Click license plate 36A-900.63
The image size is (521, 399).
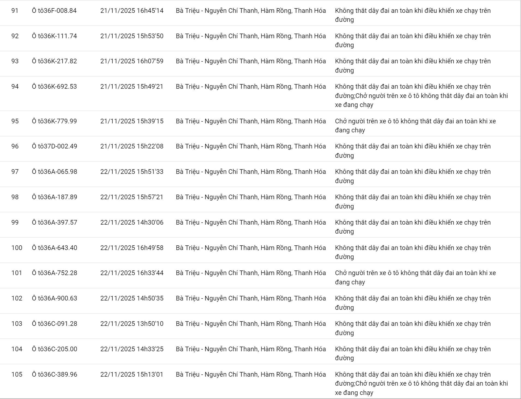(x=54, y=298)
